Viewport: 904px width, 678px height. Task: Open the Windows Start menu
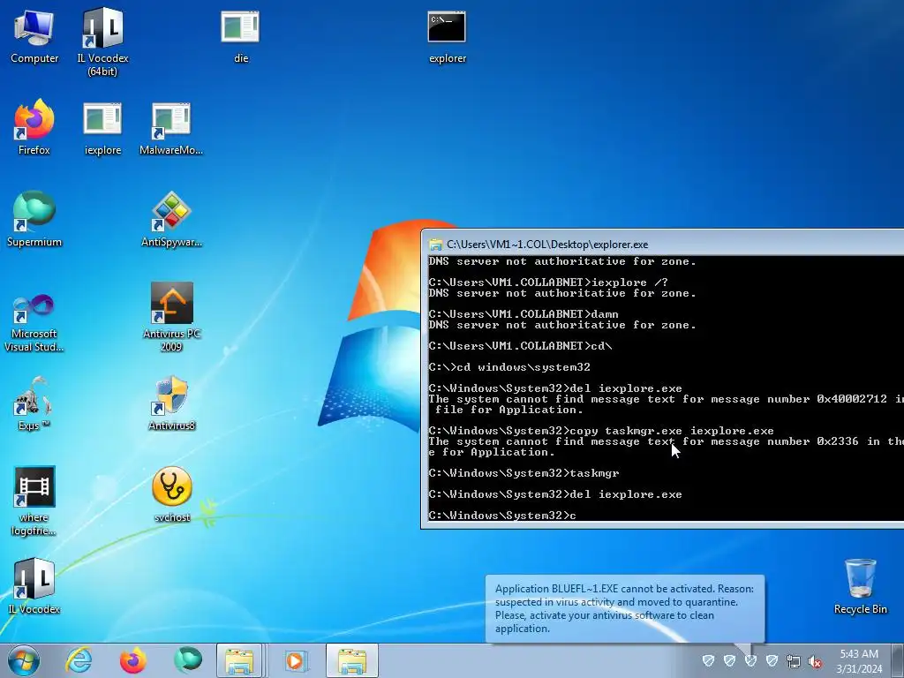[x=24, y=660]
